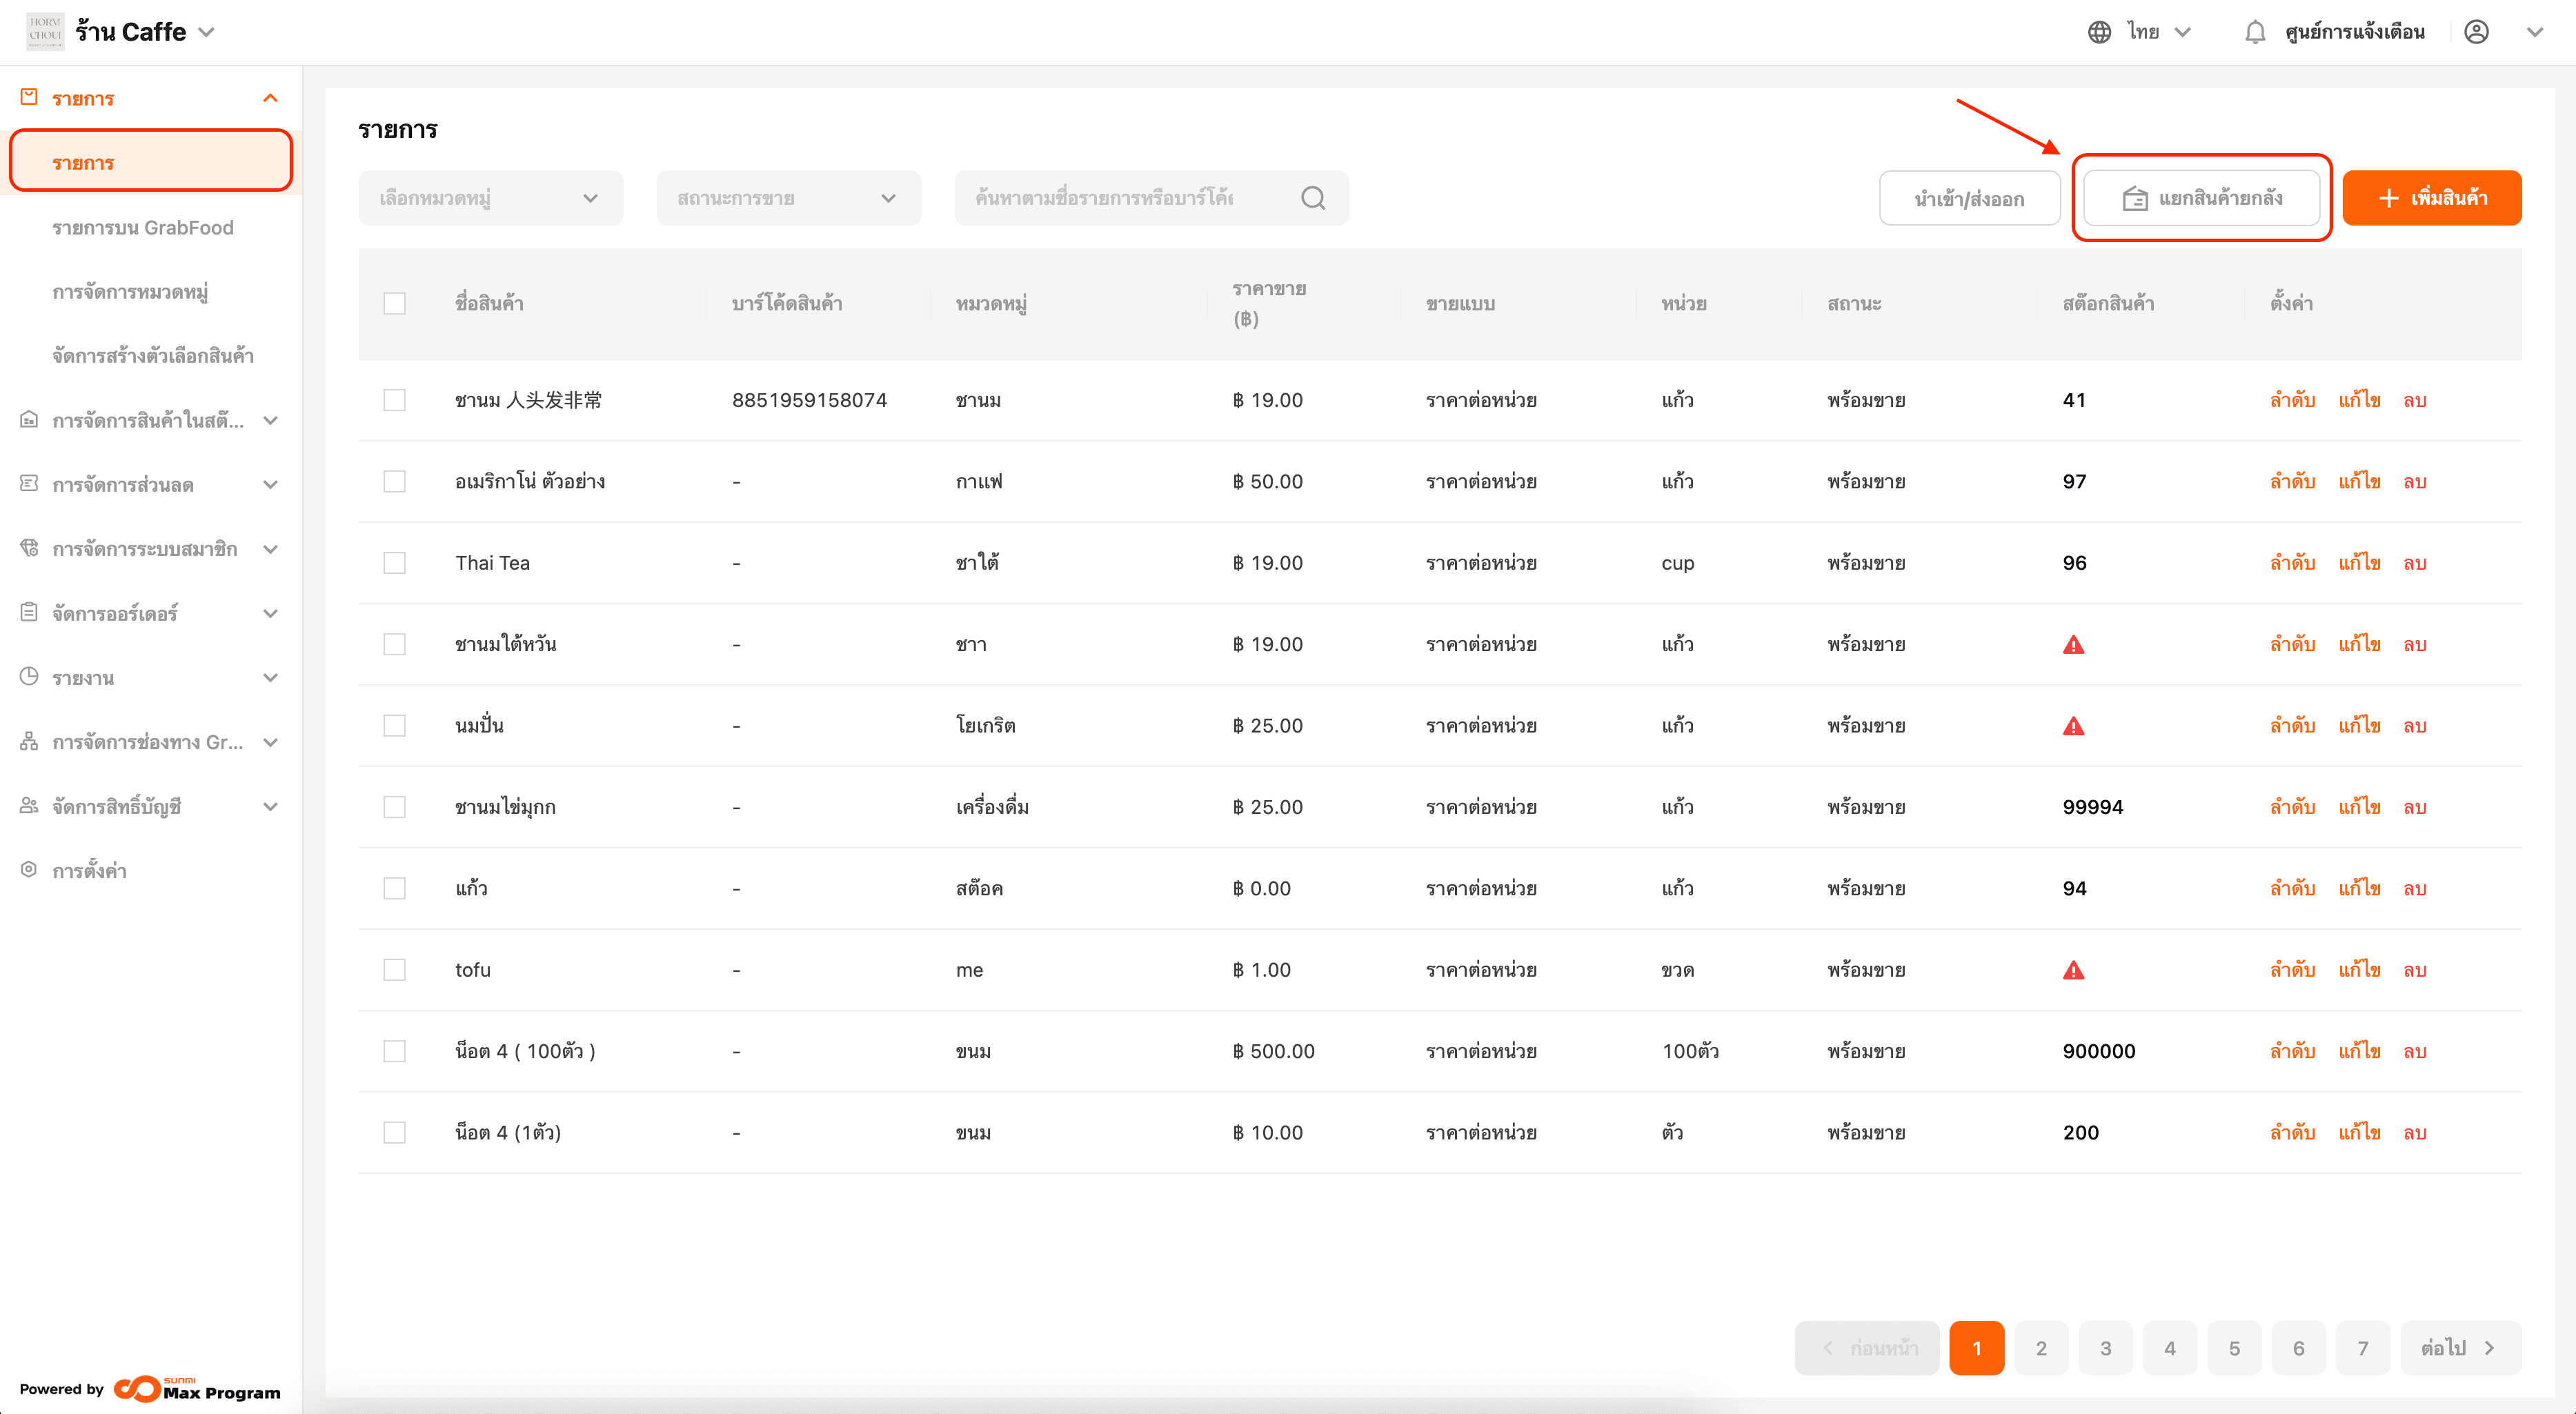The width and height of the screenshot is (2576, 1414).
Task: Click the รายงาน clock icon in sidebar
Action: [x=29, y=677]
